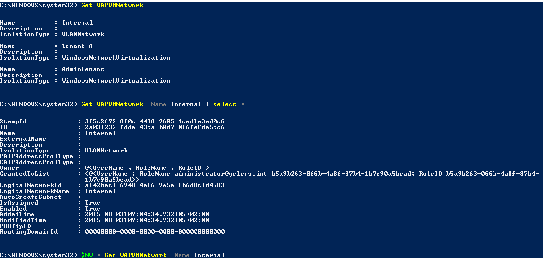This screenshot has width=543, height=258.
Task: Click the AdminTenant network name
Action: click(82, 69)
